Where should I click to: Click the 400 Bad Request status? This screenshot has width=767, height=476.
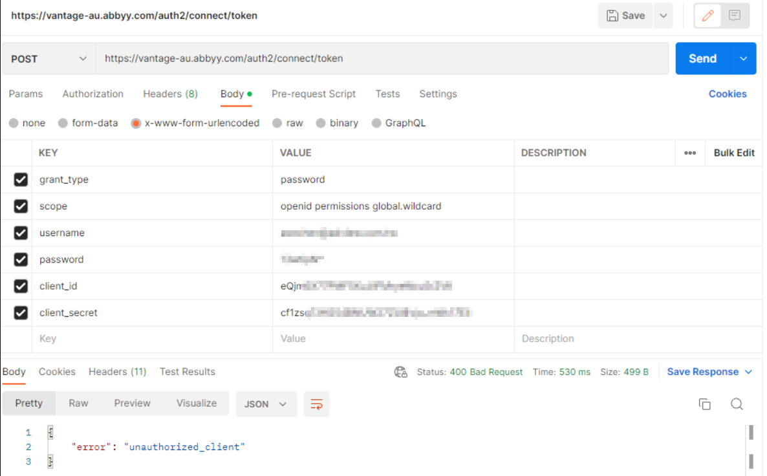(486, 373)
